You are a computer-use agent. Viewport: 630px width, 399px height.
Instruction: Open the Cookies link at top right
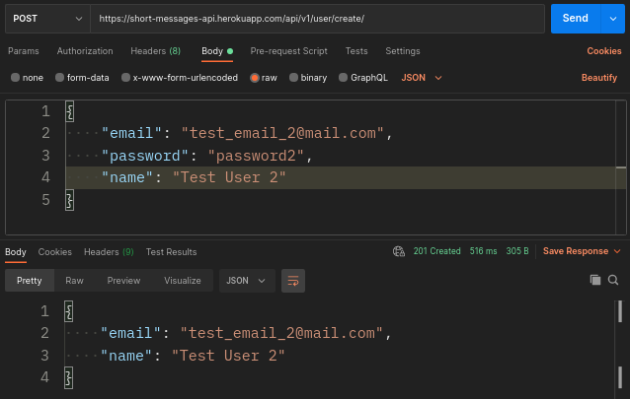(604, 51)
